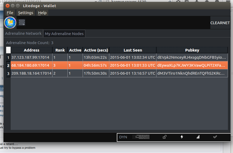Click last seen 2015-06-01 13:01:33 UTC
233x153 pixels.
tap(133, 65)
